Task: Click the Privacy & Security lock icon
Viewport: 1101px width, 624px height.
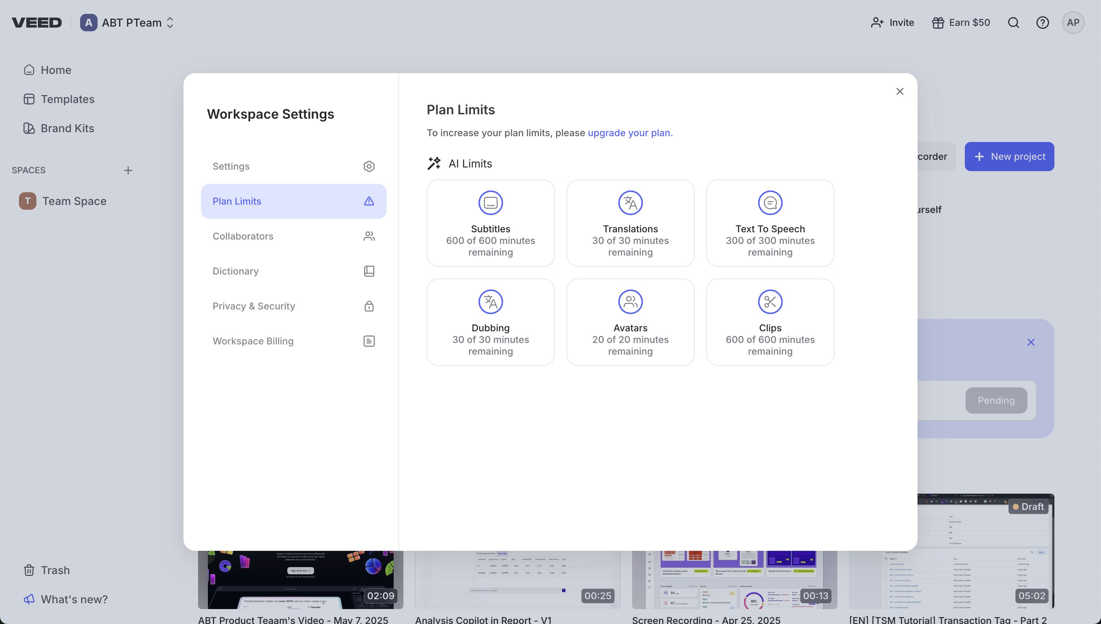Action: pos(369,306)
